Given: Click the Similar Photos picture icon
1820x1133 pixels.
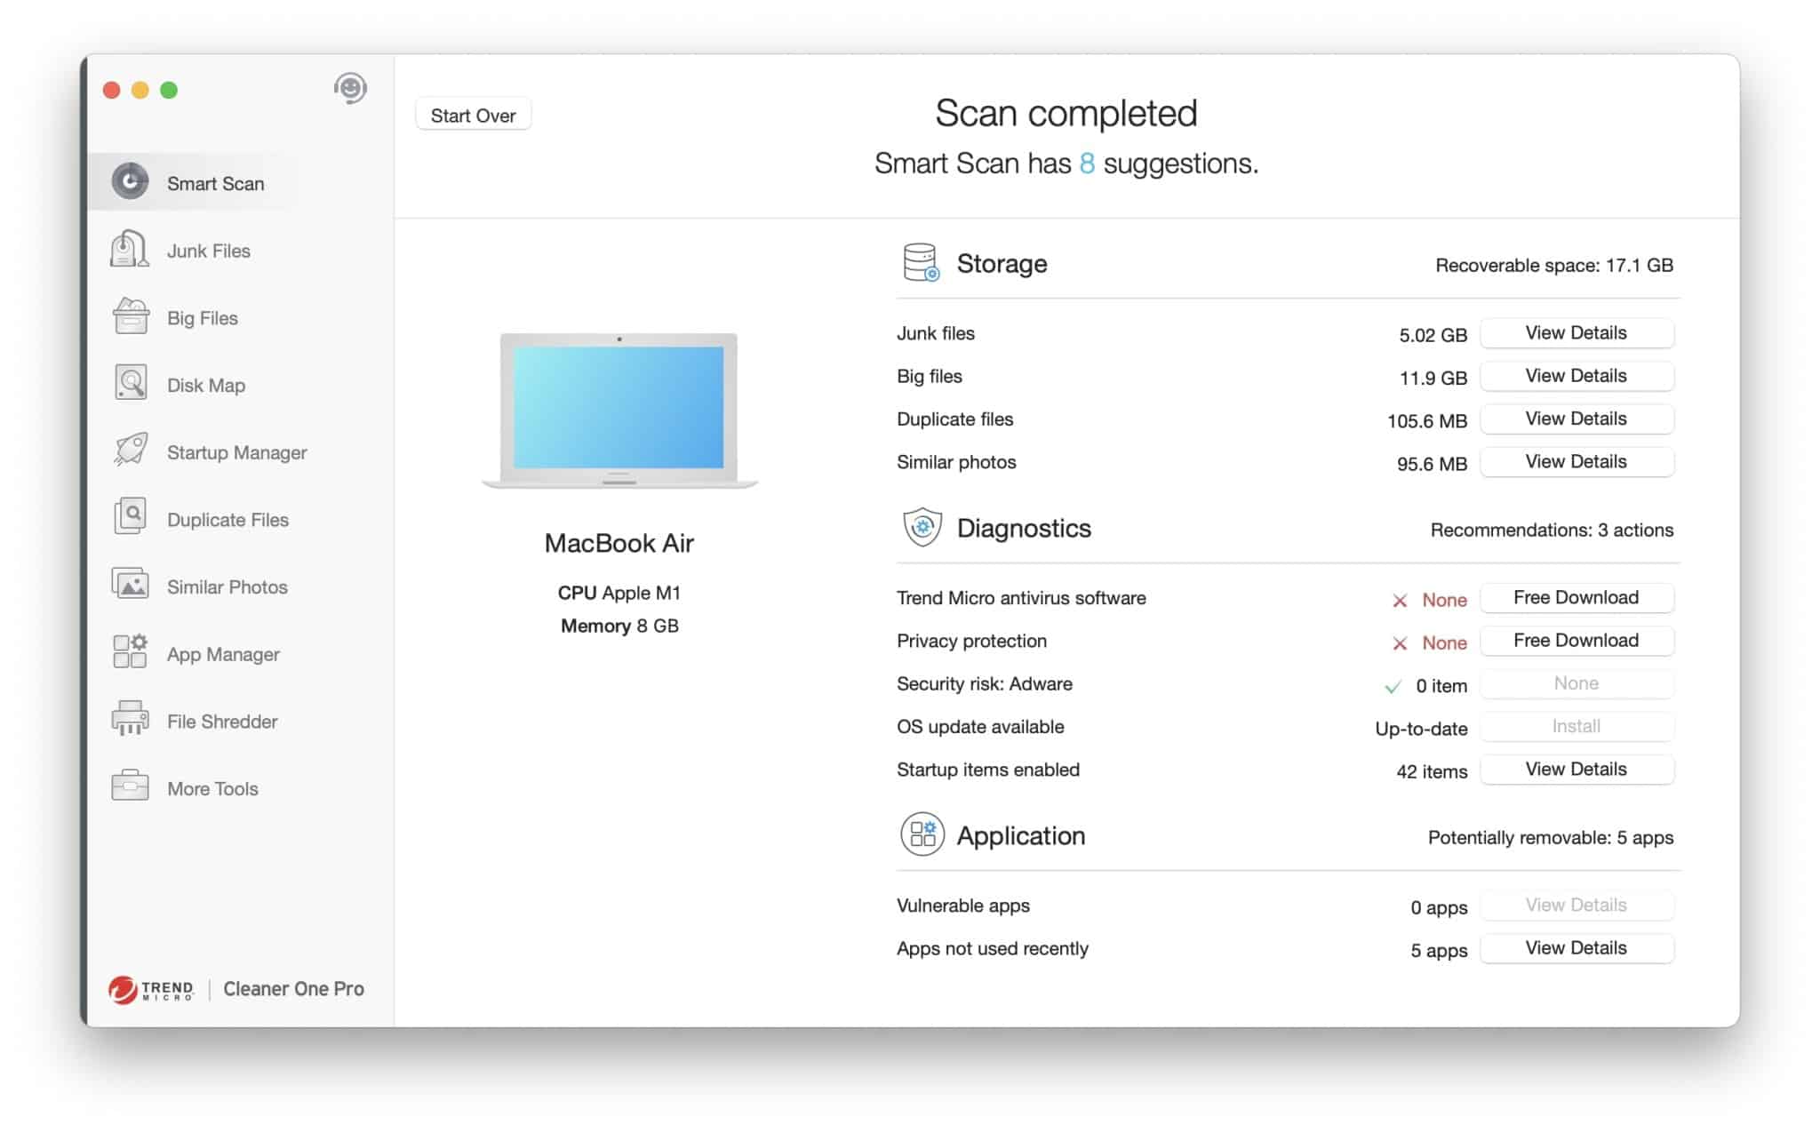Looking at the screenshot, I should [131, 586].
